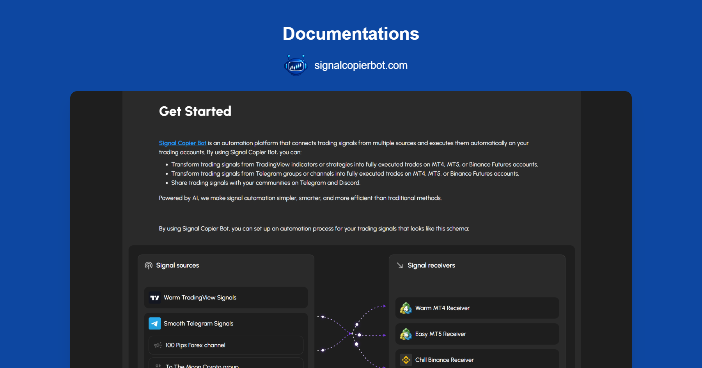Select the Smooth Telegram Signals card
The image size is (702, 368).
[226, 324]
